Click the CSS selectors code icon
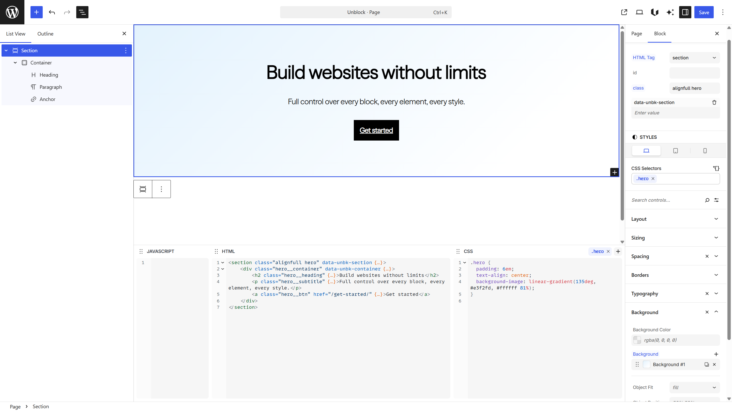The height and width of the screenshot is (411, 732). tap(716, 168)
